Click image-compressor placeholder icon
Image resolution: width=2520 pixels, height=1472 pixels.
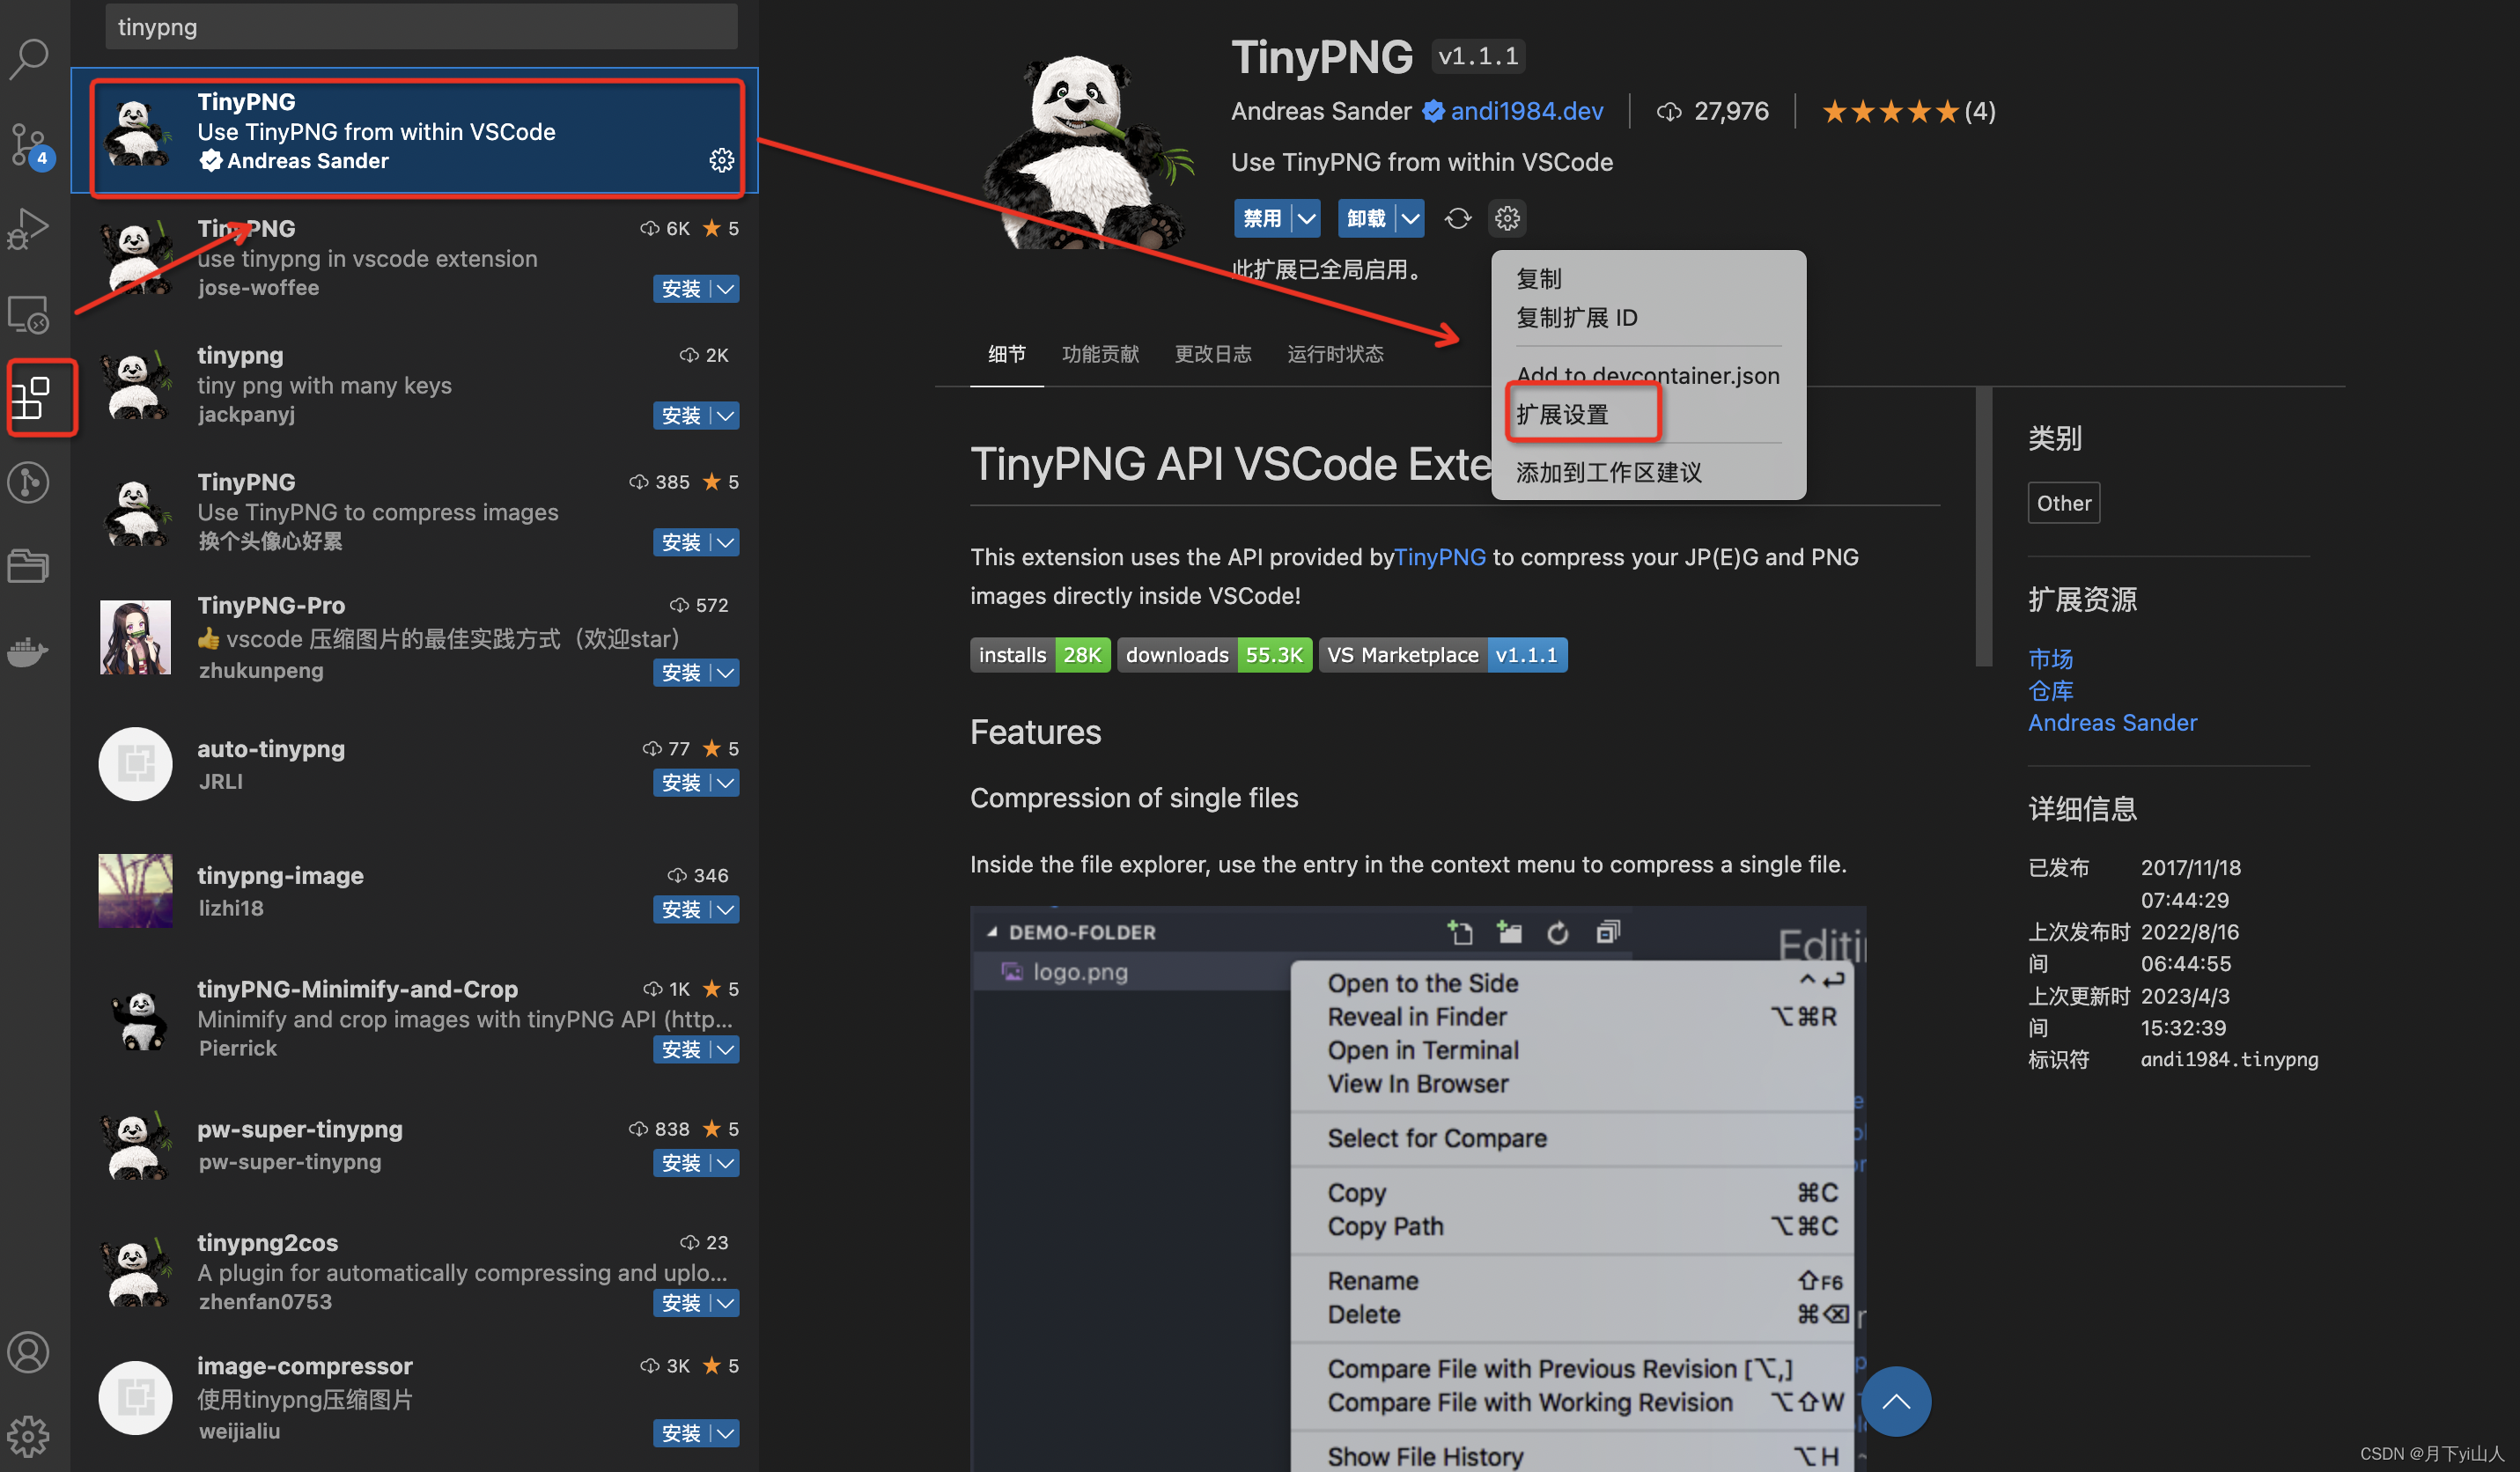[135, 1398]
